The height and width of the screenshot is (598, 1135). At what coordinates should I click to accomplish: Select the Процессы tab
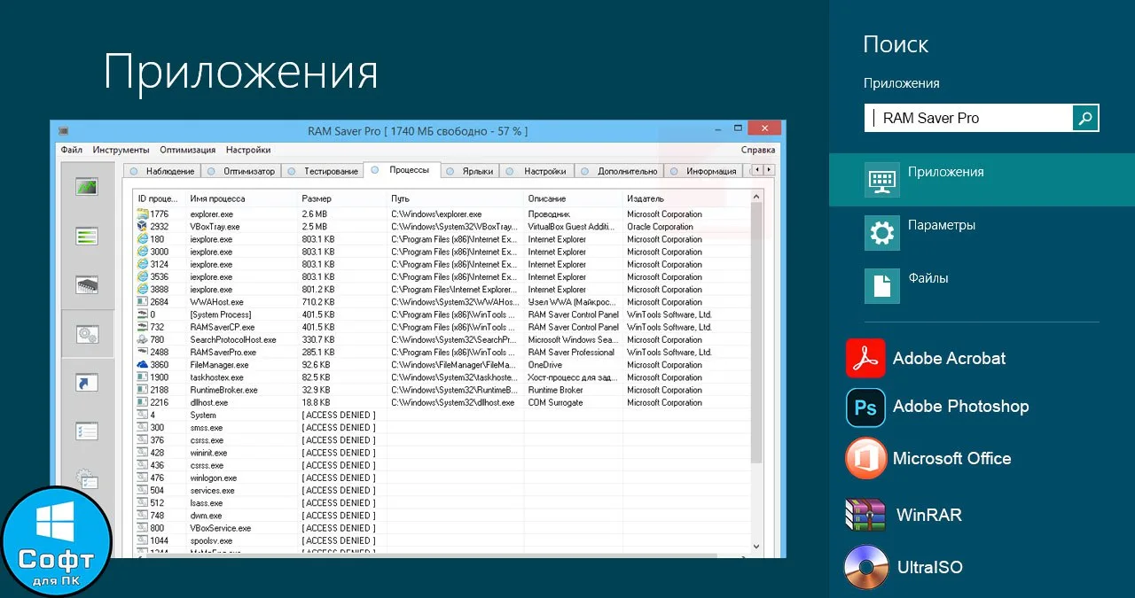tap(402, 169)
